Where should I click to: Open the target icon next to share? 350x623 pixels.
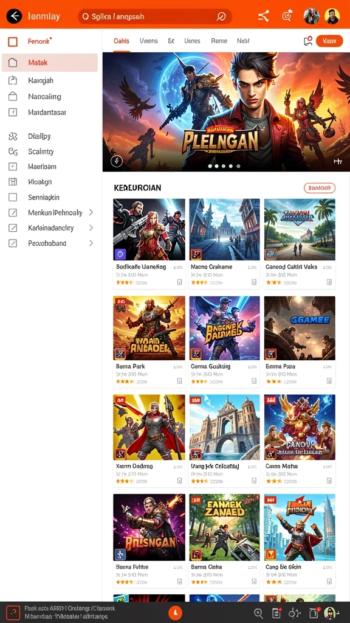[x=287, y=16]
